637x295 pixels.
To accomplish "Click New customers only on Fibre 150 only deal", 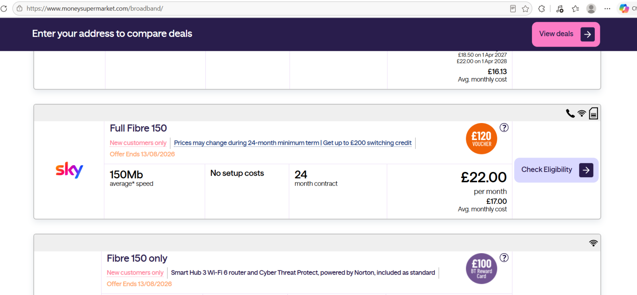I will pyautogui.click(x=135, y=273).
